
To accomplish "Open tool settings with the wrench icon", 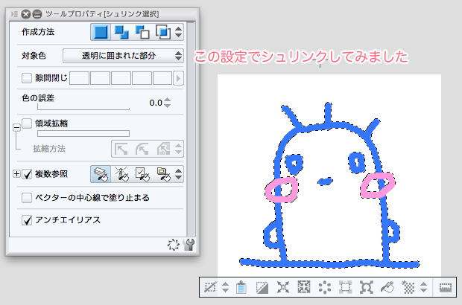I will [189, 244].
